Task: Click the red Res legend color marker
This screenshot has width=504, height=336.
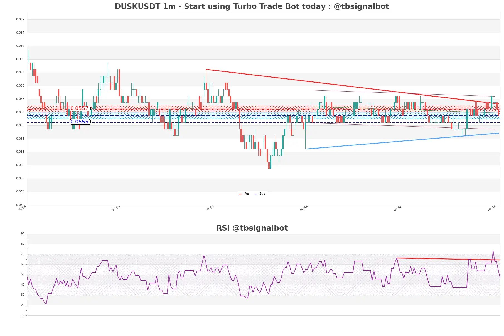Action: (x=240, y=194)
